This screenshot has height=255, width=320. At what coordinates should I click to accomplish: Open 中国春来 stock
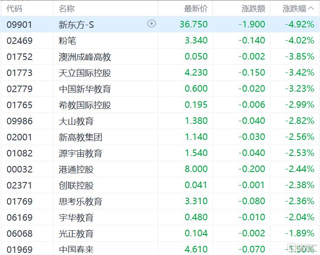(76, 249)
